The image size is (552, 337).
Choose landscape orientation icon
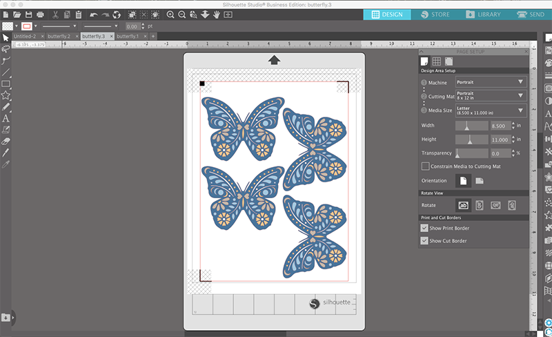479,181
